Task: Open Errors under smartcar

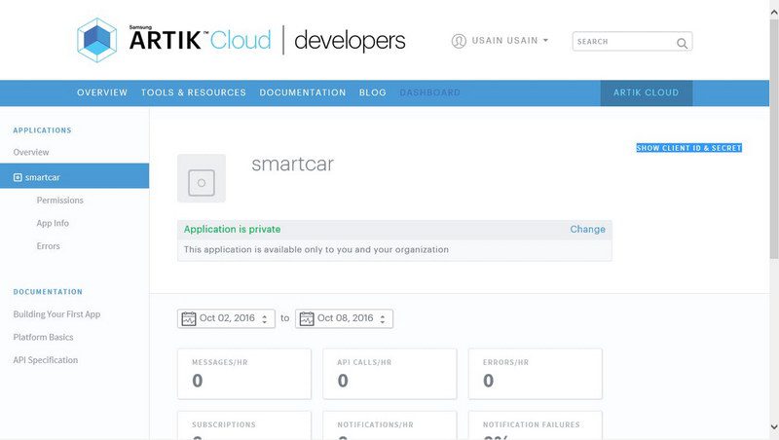Action: (48, 246)
